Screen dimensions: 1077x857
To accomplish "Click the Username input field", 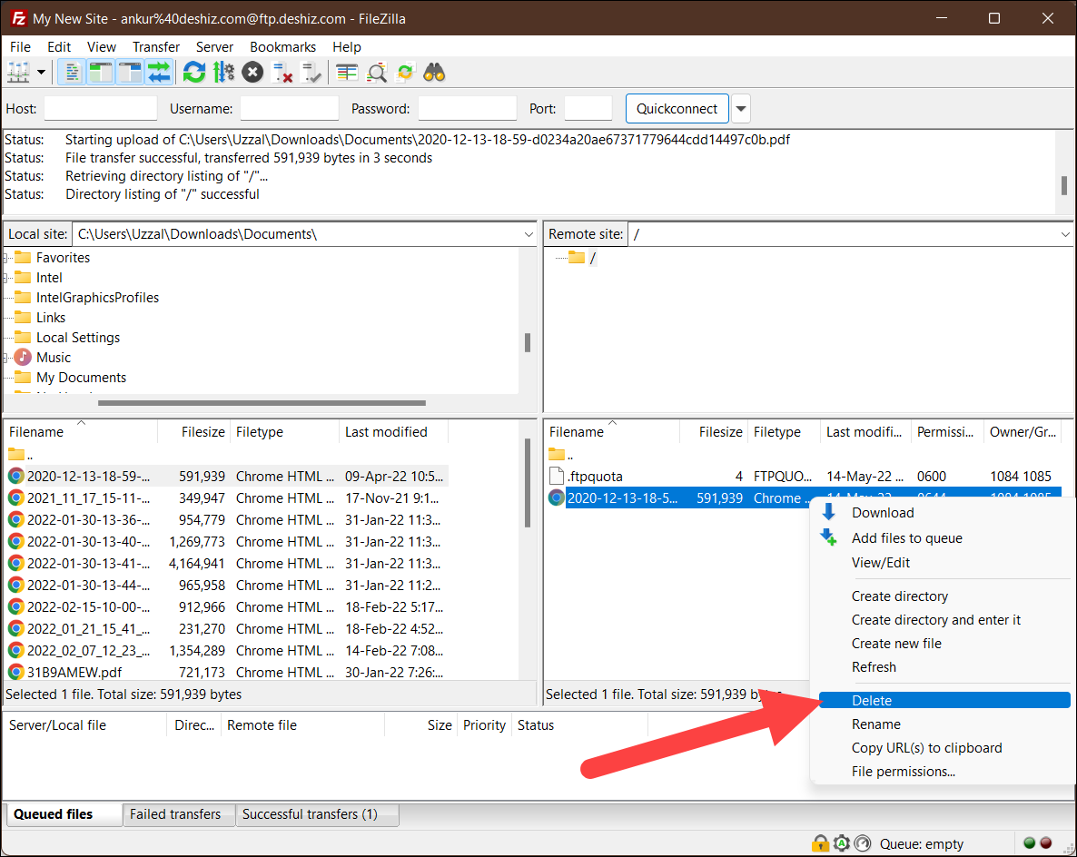I will [x=289, y=109].
